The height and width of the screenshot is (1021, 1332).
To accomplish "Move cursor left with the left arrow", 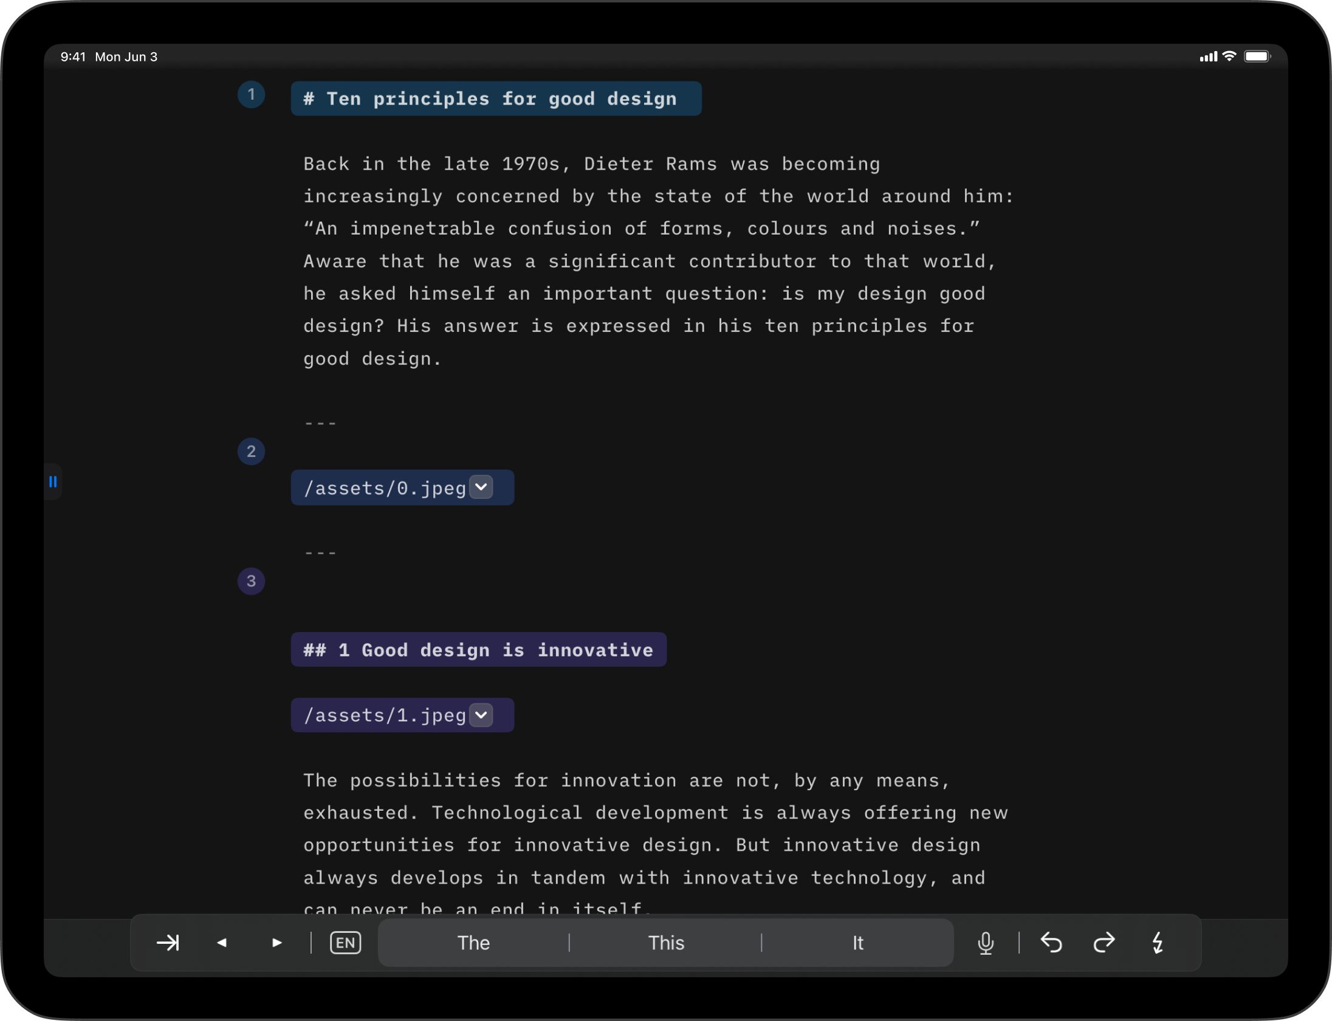I will [x=222, y=943].
